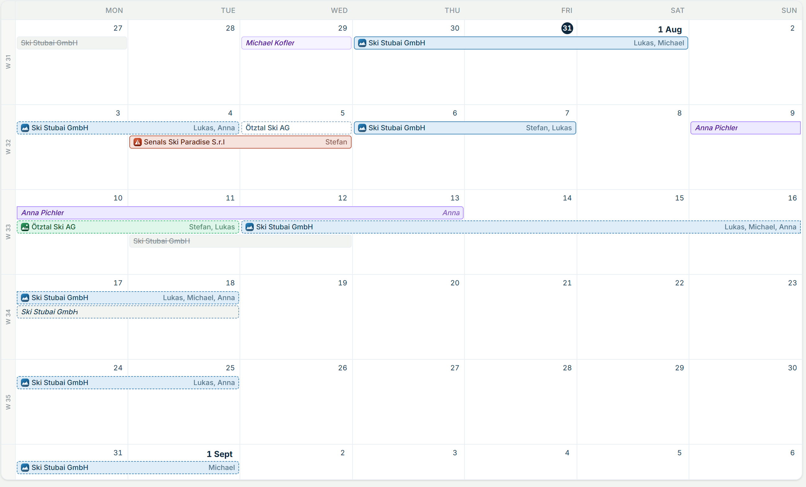Click assignees Lukas, Anna on Monday 24 event
The width and height of the screenshot is (806, 487).
point(214,382)
